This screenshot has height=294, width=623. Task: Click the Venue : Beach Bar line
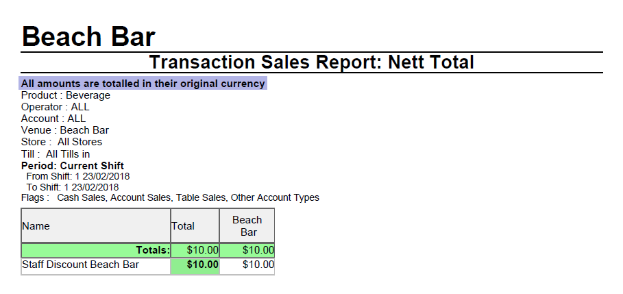click(65, 130)
